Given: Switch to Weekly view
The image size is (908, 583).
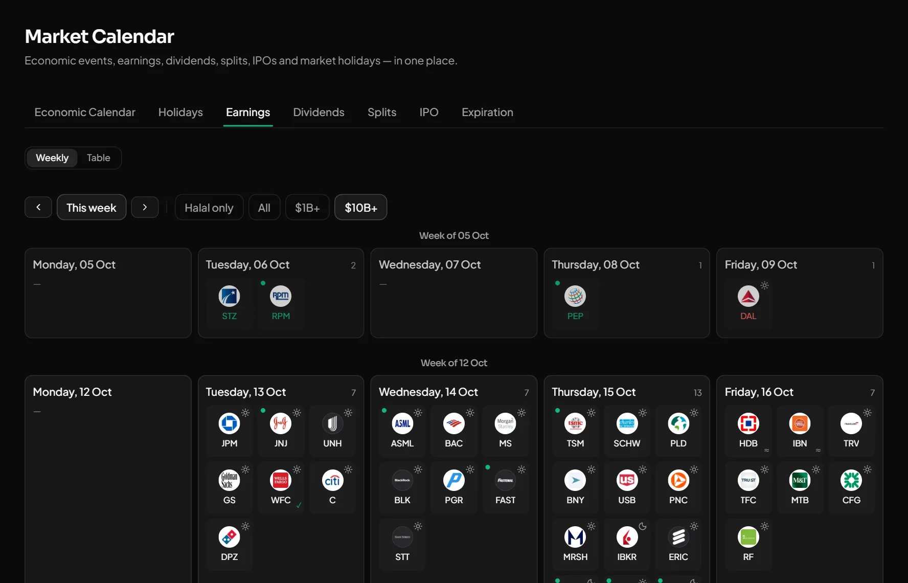Looking at the screenshot, I should (x=52, y=158).
